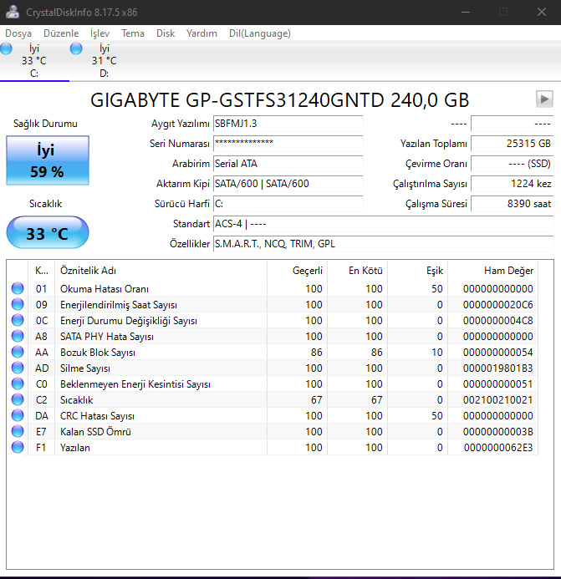Open the Disk menu
The image size is (561, 579).
pyautogui.click(x=166, y=33)
